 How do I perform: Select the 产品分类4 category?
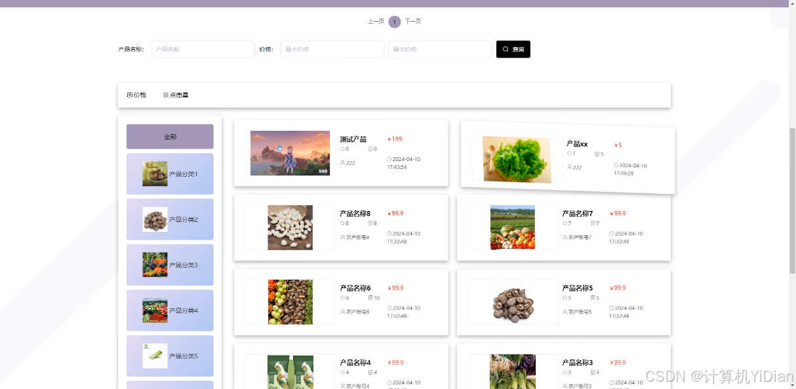click(170, 310)
